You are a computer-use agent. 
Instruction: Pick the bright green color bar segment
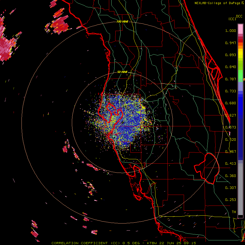(240, 74)
